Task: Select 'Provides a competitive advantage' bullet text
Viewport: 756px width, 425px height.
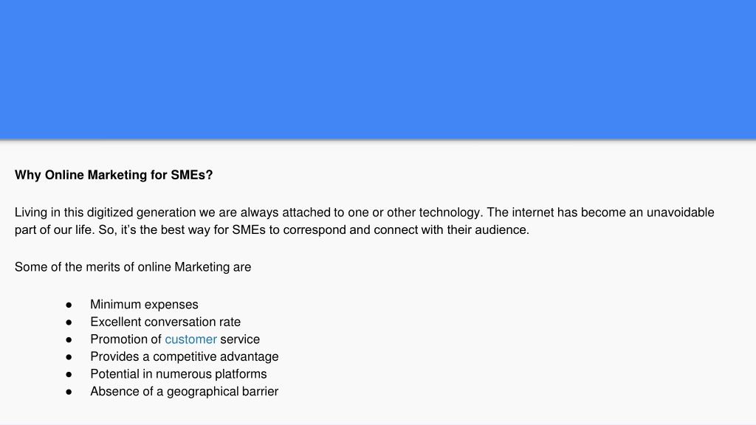Action: pyautogui.click(x=184, y=356)
